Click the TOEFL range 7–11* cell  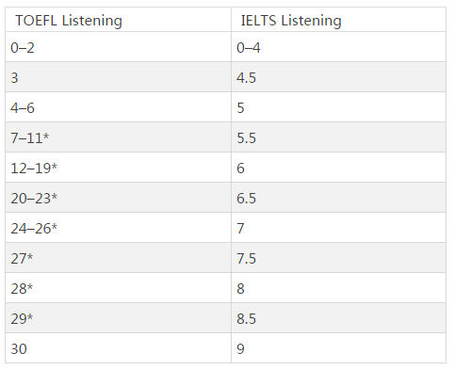pyautogui.click(x=118, y=137)
